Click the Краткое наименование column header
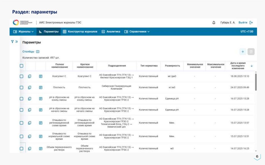This screenshot has width=265, height=165. coord(85,66)
